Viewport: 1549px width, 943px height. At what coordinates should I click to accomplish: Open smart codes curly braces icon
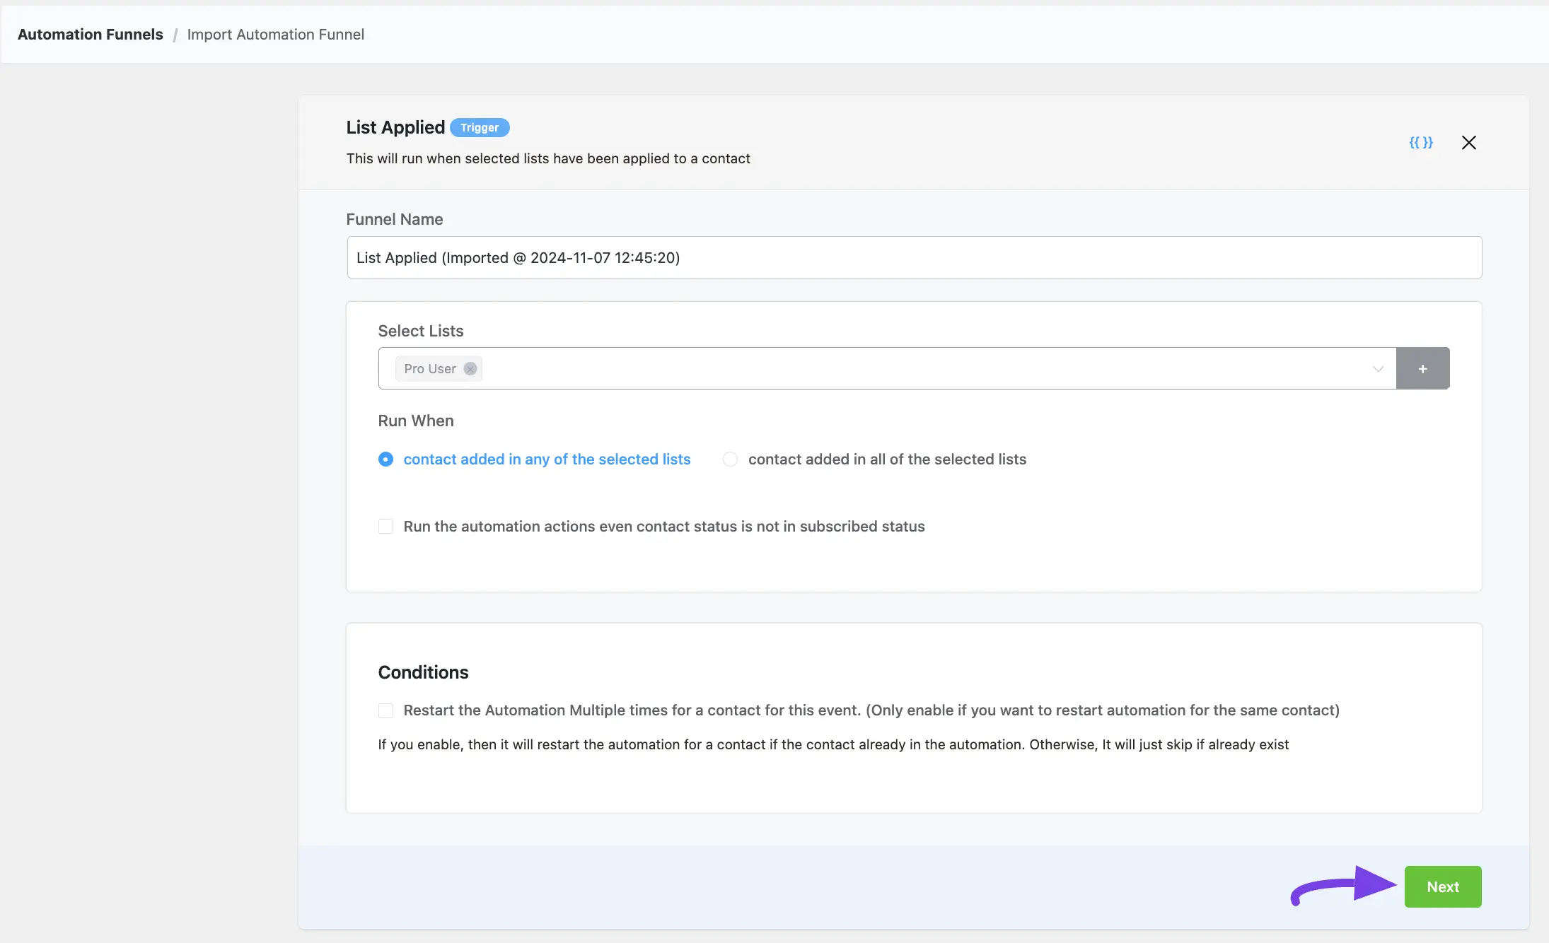click(1420, 142)
